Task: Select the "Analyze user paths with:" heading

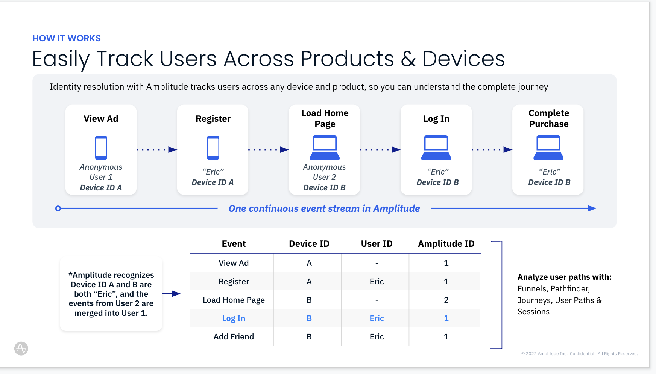Action: coord(565,277)
